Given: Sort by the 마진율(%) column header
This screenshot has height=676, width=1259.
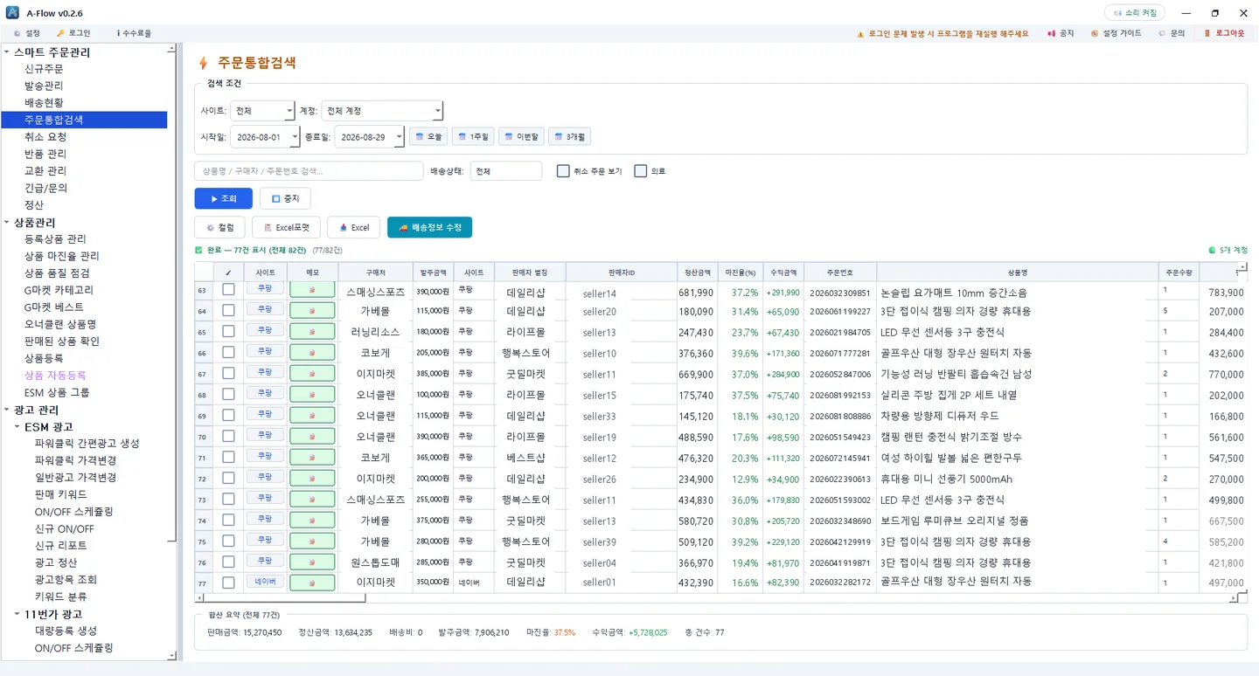Looking at the screenshot, I should pos(740,272).
